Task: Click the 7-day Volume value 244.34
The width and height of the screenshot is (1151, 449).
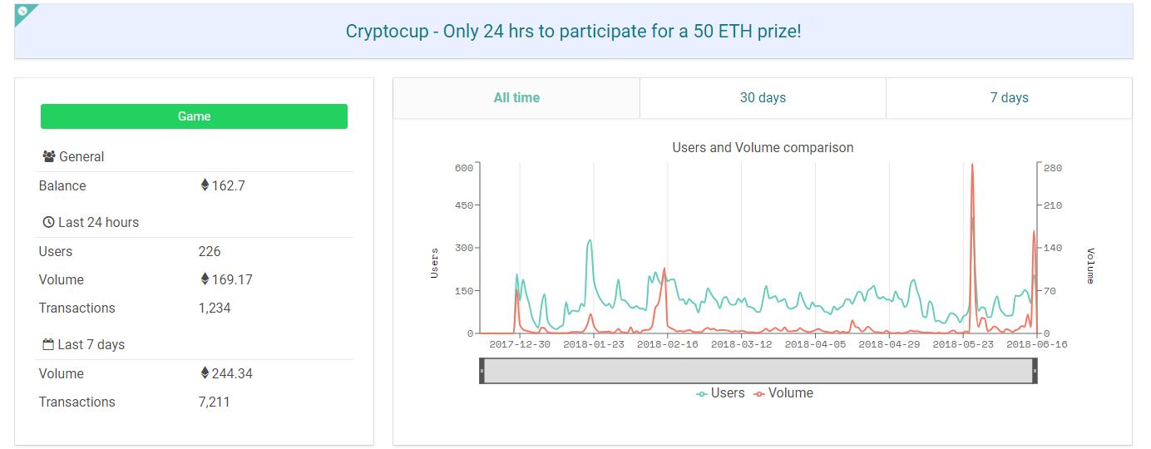Action: (x=232, y=373)
